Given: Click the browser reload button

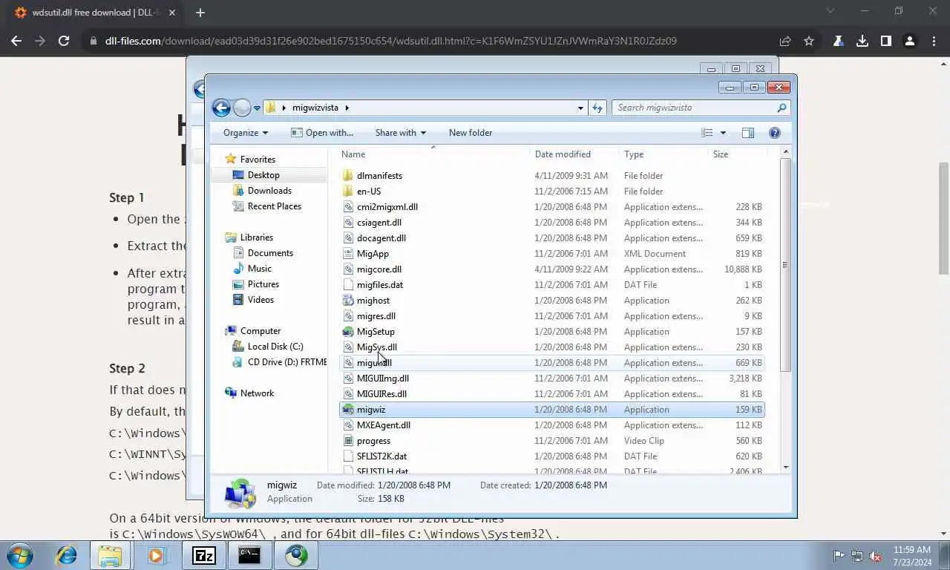Looking at the screenshot, I should click(x=64, y=41).
